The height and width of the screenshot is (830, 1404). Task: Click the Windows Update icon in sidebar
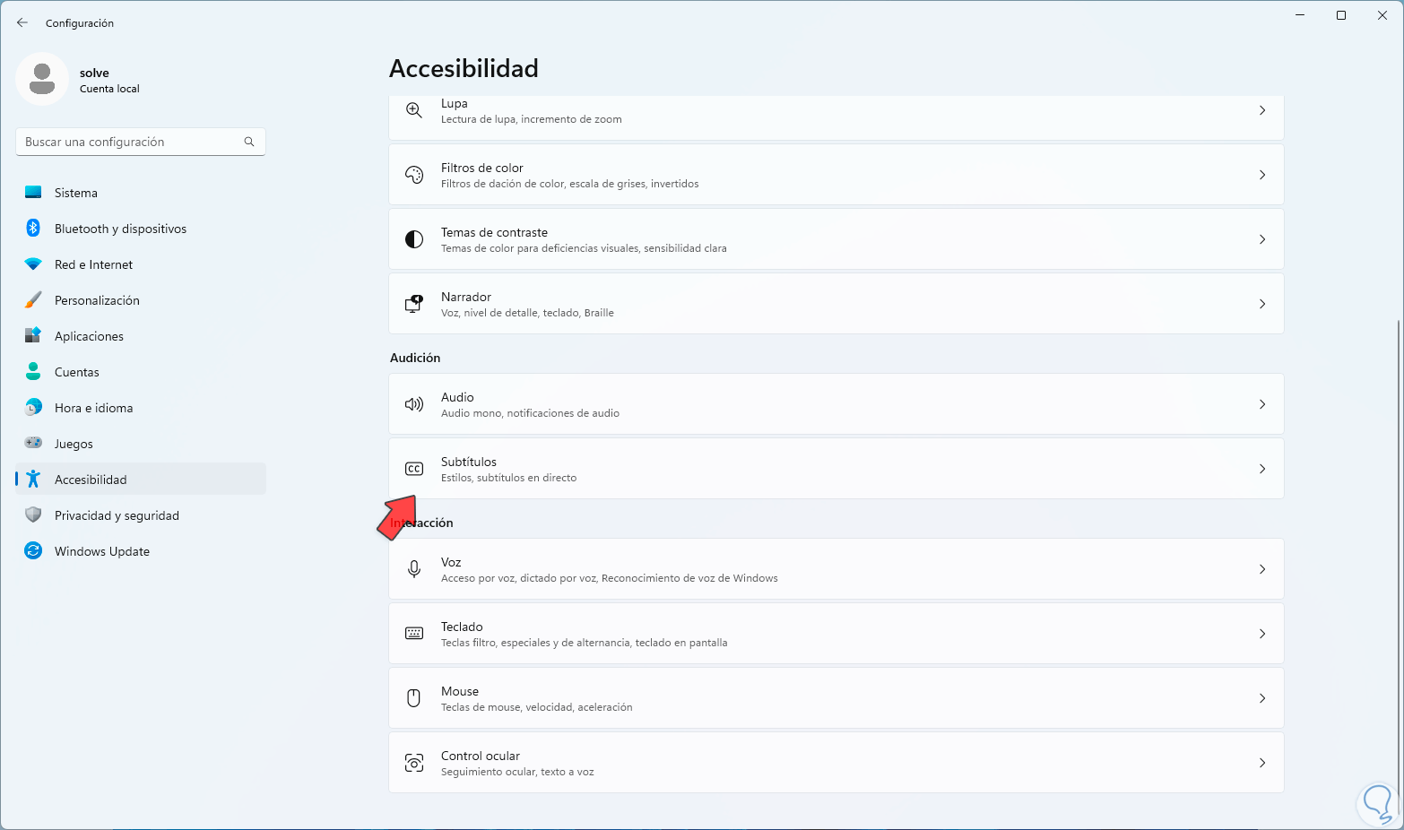[x=33, y=551]
